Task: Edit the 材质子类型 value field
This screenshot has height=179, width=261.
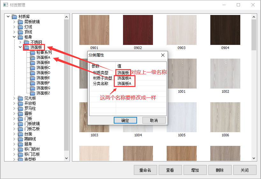Action: 141,78
